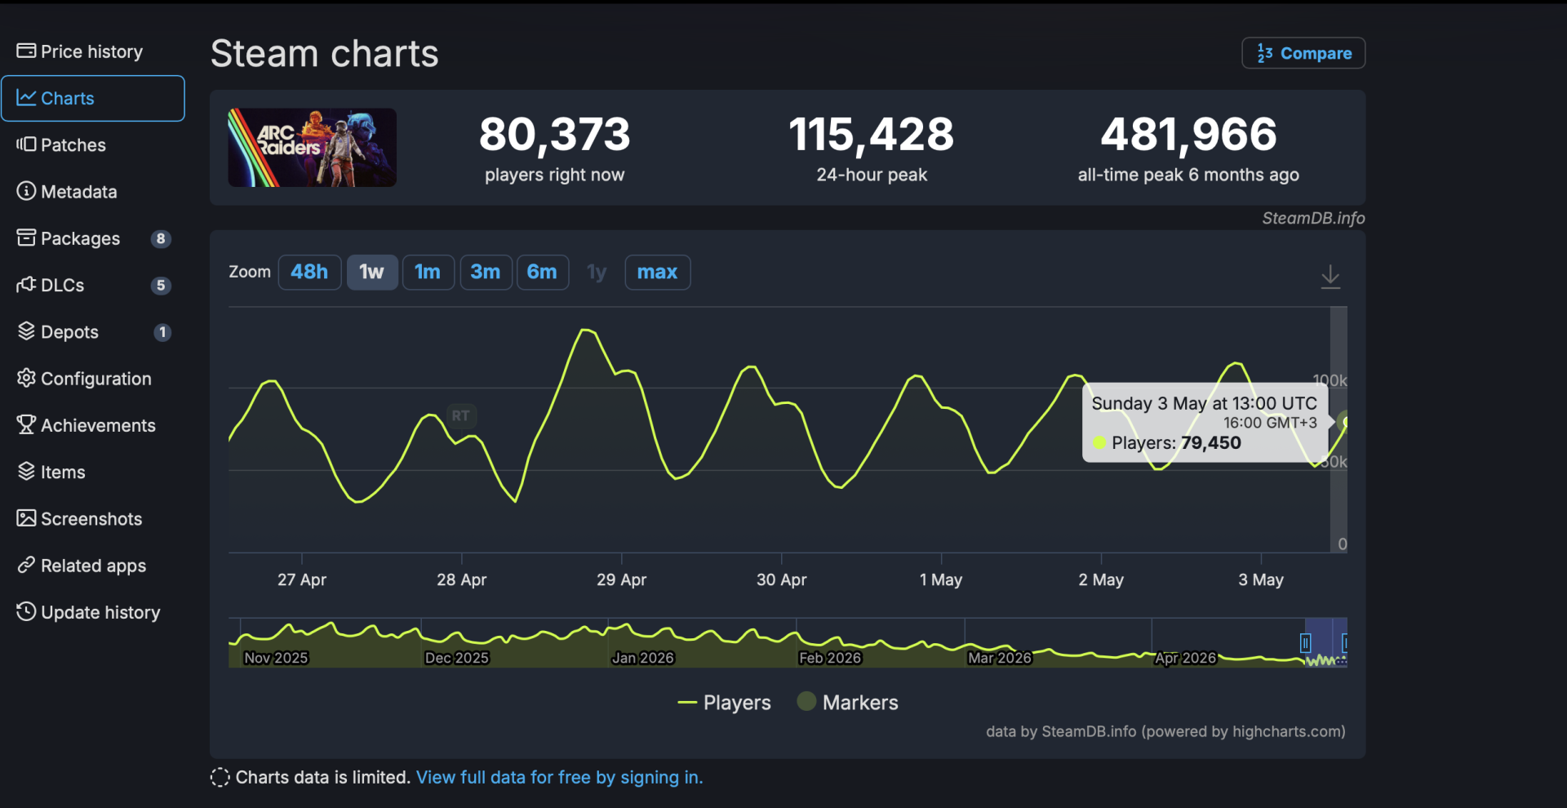Click 'Jan 2026' in the navigator timeline

[643, 658]
